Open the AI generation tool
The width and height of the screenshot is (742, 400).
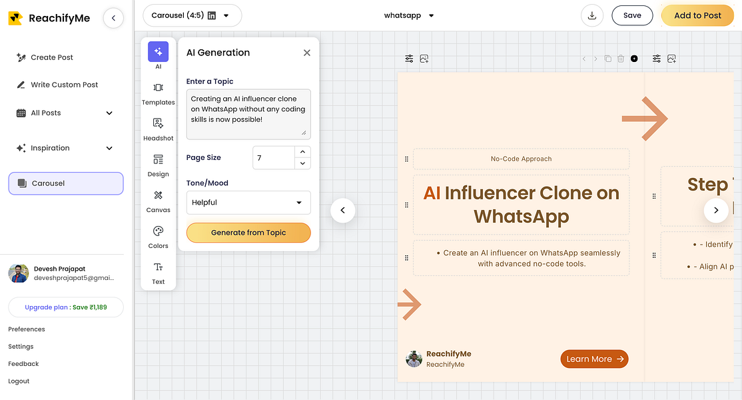pos(158,52)
